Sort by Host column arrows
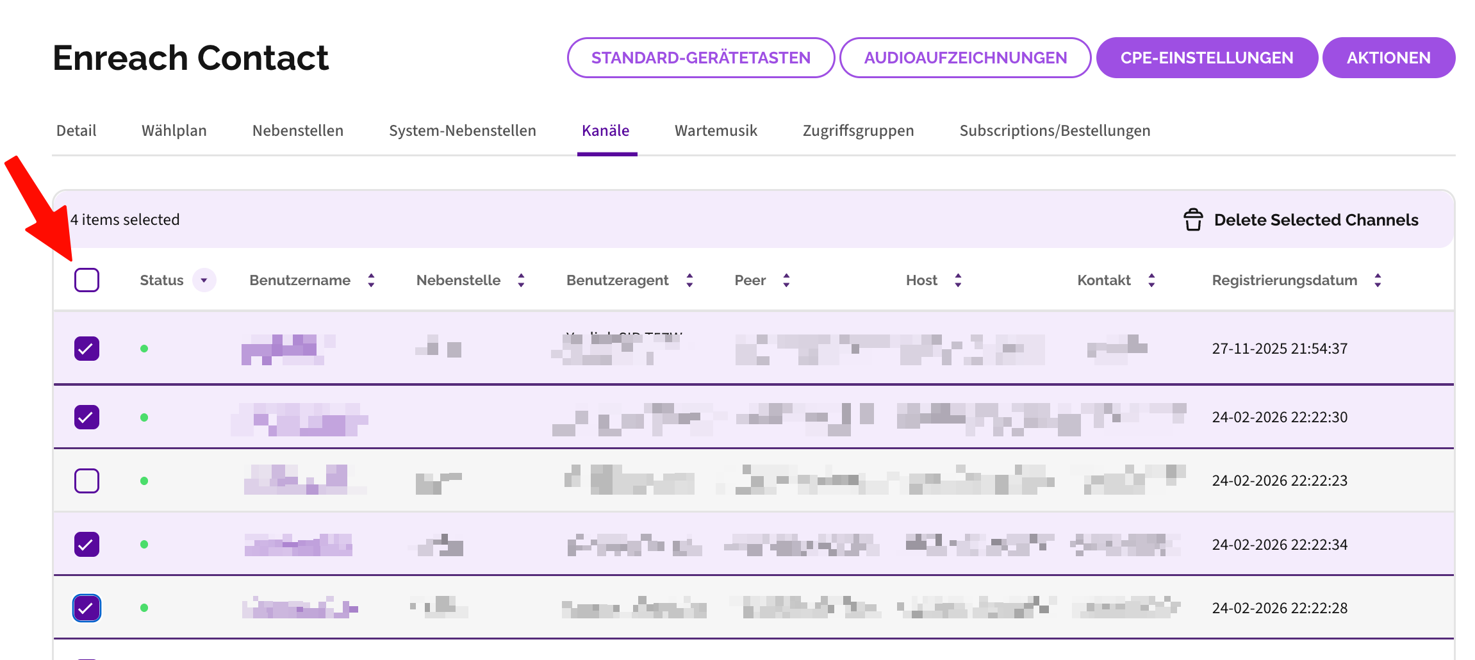 (x=958, y=280)
